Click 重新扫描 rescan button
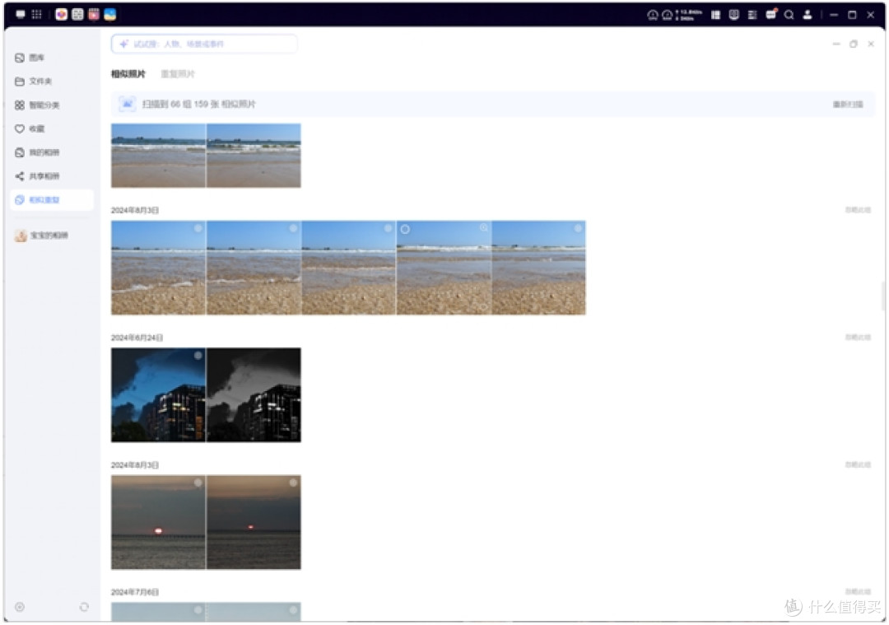Viewport: 889px width, 625px height. [848, 105]
